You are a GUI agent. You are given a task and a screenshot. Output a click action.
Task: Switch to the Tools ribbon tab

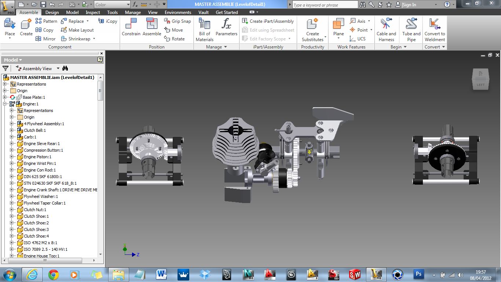point(112,12)
